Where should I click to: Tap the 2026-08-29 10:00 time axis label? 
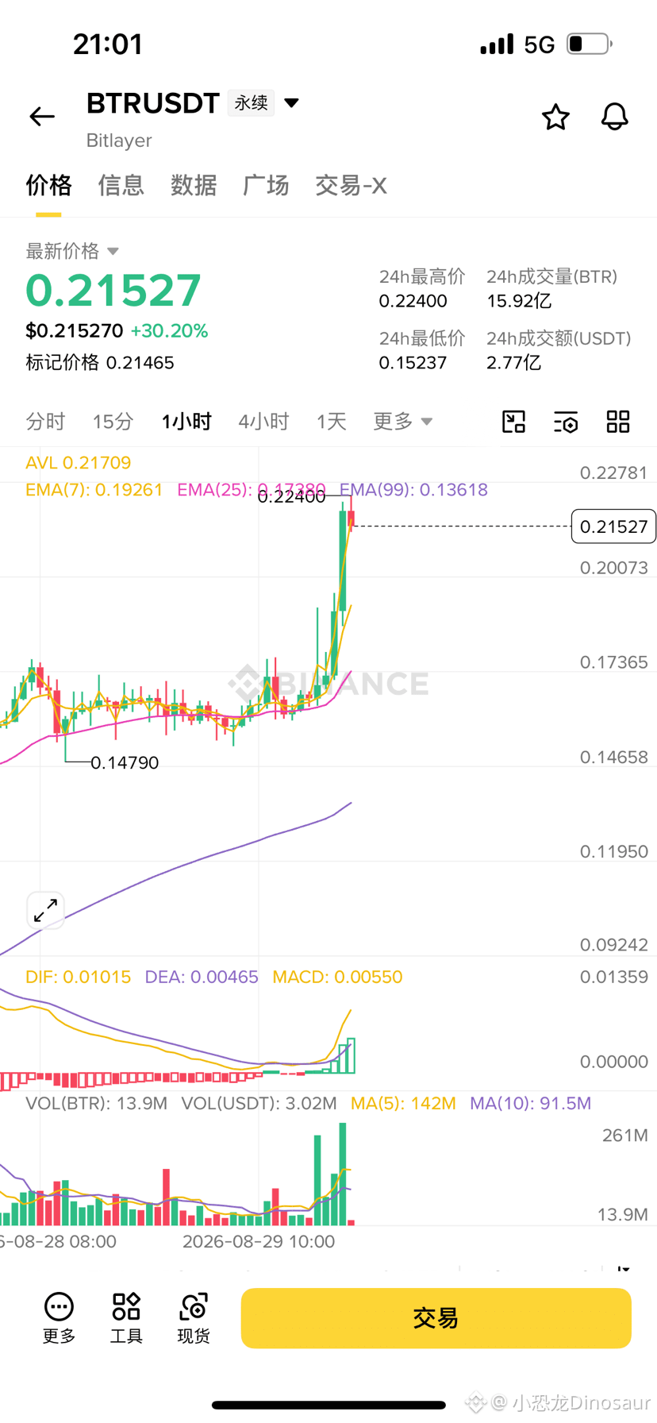259,1241
